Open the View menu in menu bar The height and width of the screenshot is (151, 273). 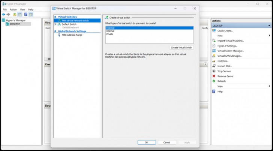pyautogui.click(x=22, y=10)
